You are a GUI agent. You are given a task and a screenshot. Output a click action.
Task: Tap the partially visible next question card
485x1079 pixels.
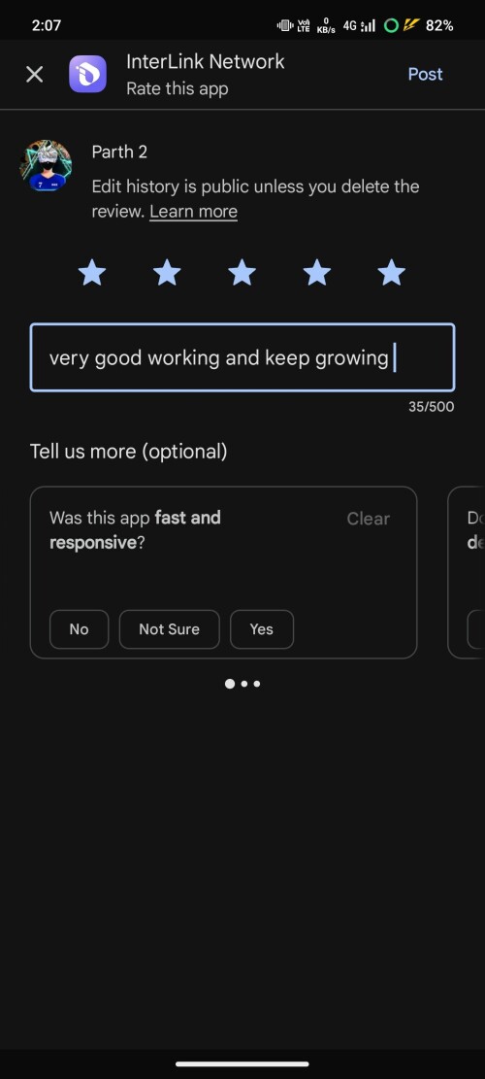pos(467,573)
